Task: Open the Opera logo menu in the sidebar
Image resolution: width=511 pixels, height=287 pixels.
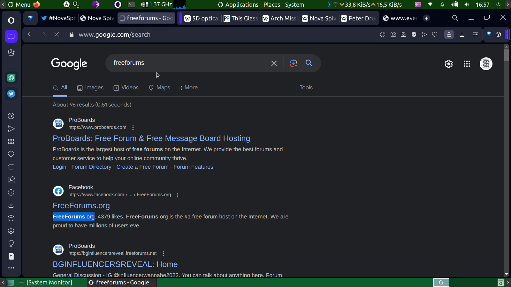Action: (11, 20)
